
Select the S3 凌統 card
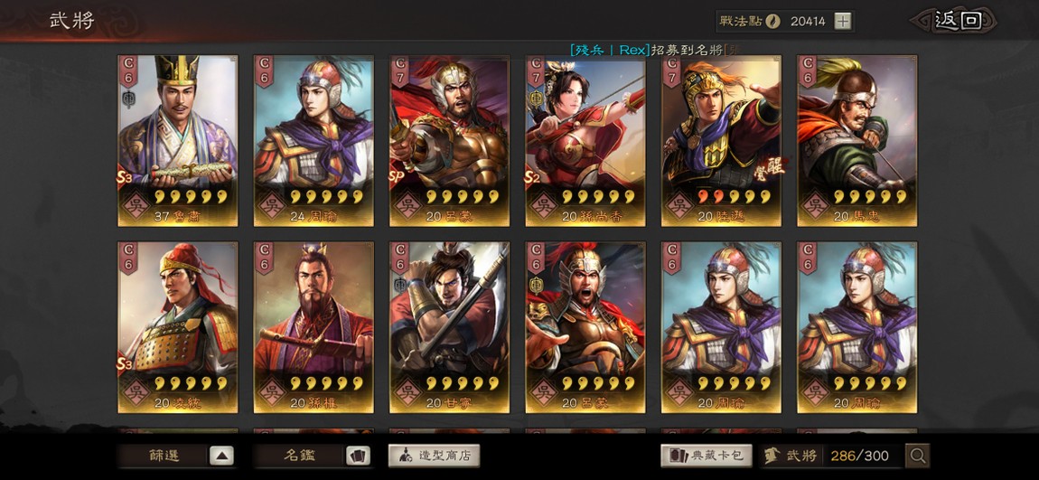[178, 327]
